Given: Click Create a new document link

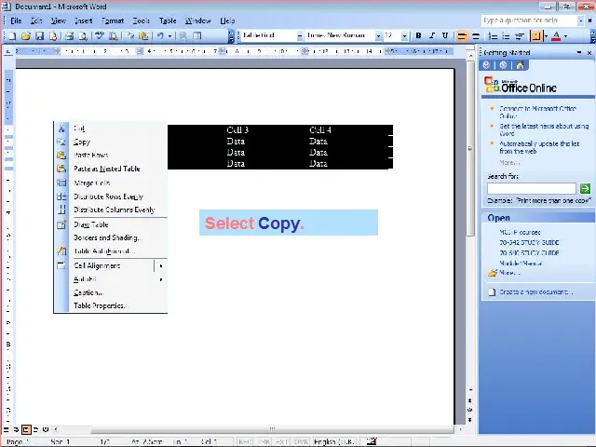Looking at the screenshot, I should (535, 292).
